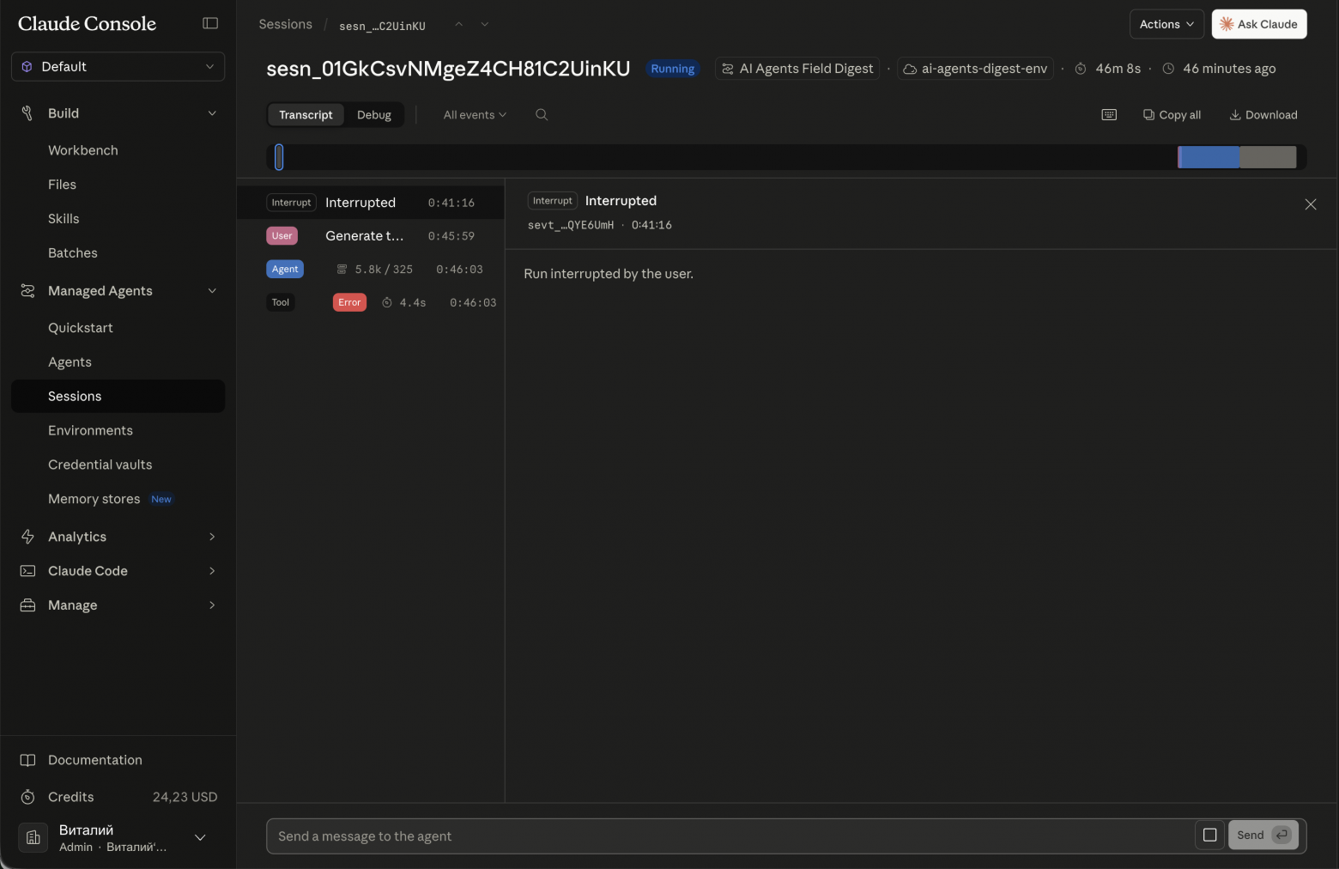Click the stop square button
The image size is (1339, 869).
1209,836
